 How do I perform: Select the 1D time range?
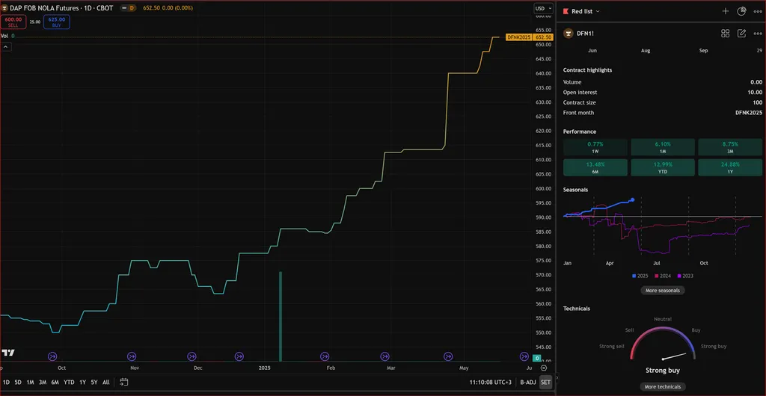coord(6,383)
